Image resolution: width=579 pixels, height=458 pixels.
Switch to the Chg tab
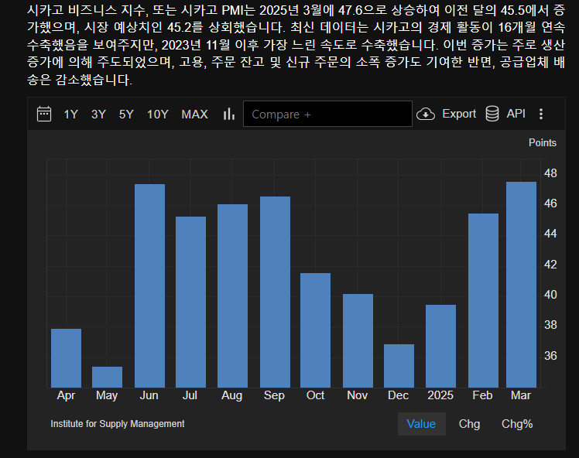(x=469, y=424)
